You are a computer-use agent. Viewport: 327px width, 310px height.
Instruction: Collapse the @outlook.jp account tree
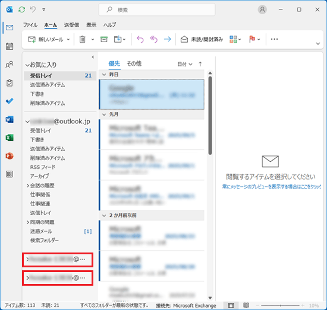pyautogui.click(x=27, y=122)
